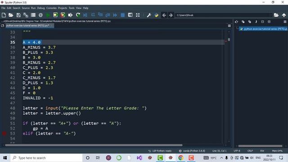This screenshot has height=162, width=288.
Task: Open Preferences wrench icon
Action: [x=149, y=15]
